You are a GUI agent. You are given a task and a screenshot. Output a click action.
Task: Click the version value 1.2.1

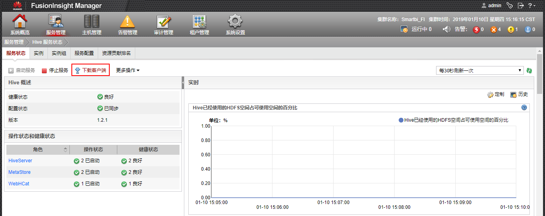coord(103,120)
